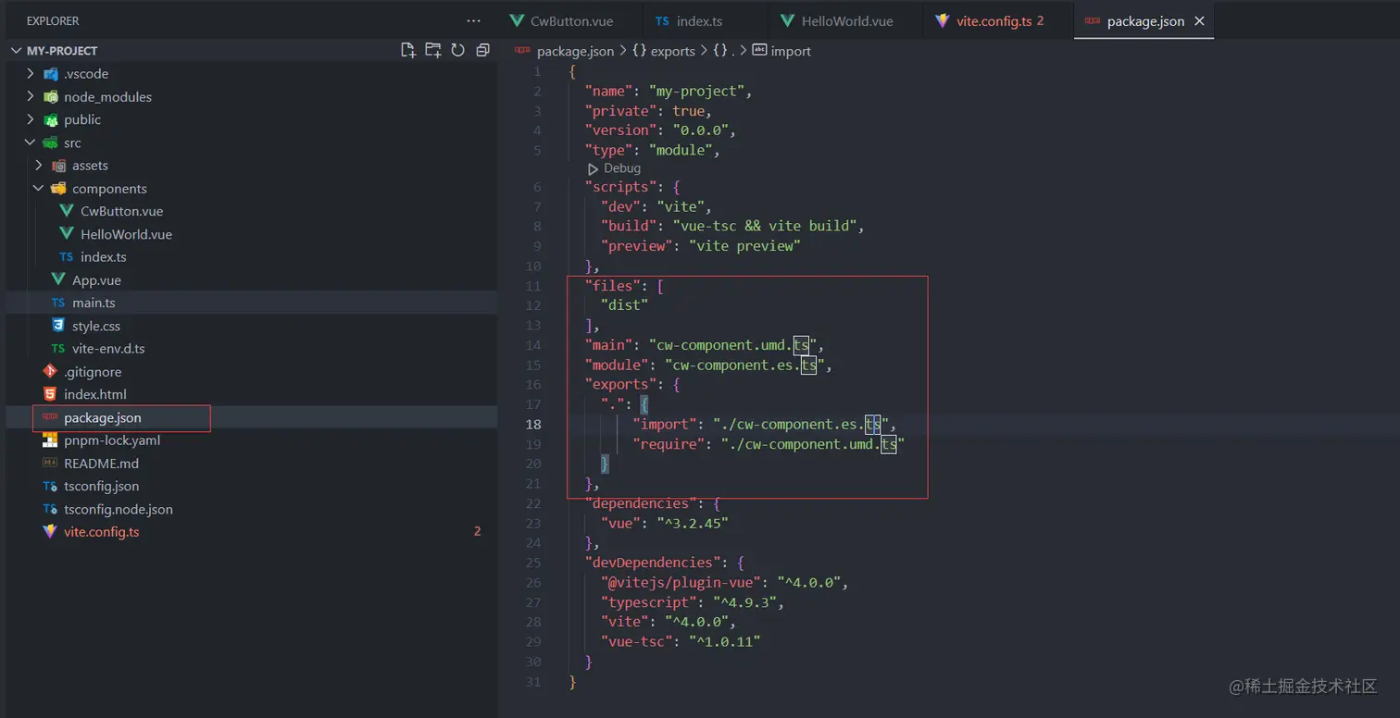Click the git icon beside .gitignore
Viewport: 1400px width, 718px height.
tap(50, 371)
